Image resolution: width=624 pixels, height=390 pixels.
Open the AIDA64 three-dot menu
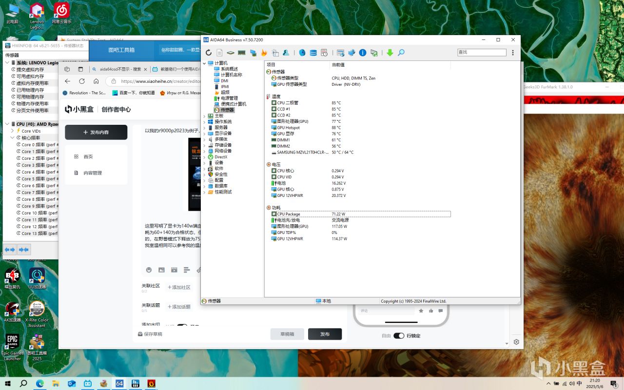click(513, 53)
